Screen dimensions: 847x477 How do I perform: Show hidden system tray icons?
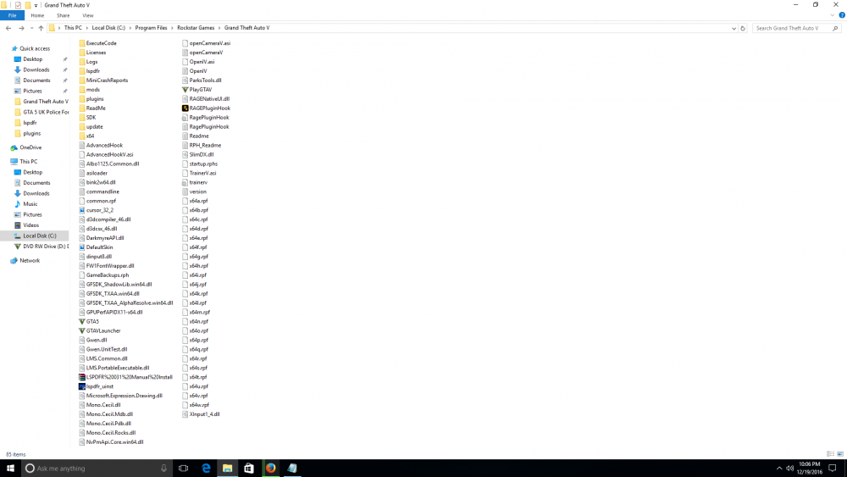coord(779,469)
